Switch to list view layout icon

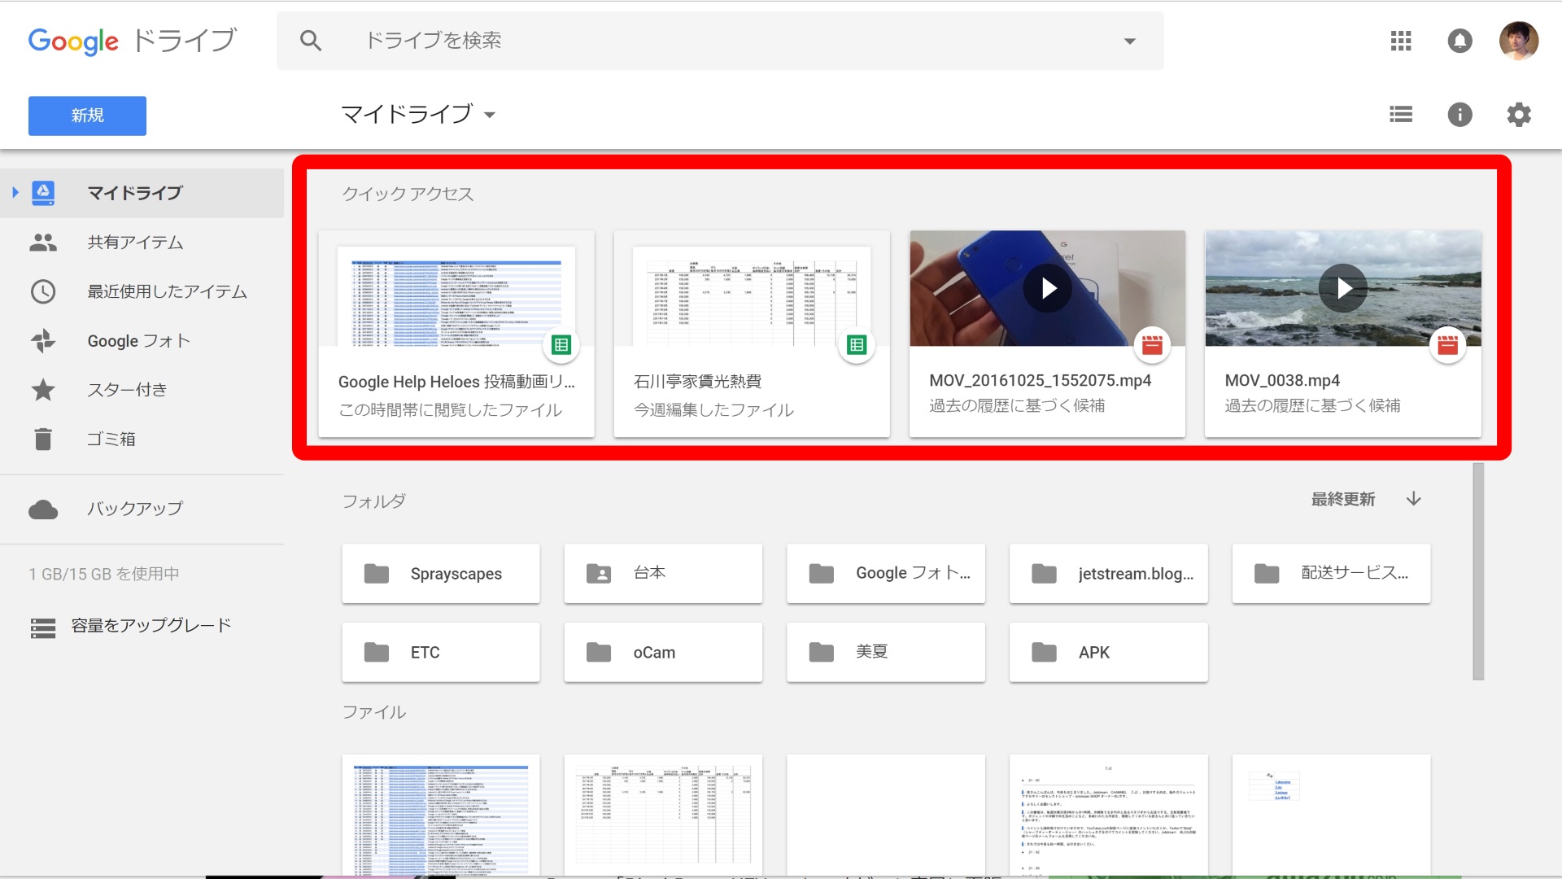(x=1400, y=115)
